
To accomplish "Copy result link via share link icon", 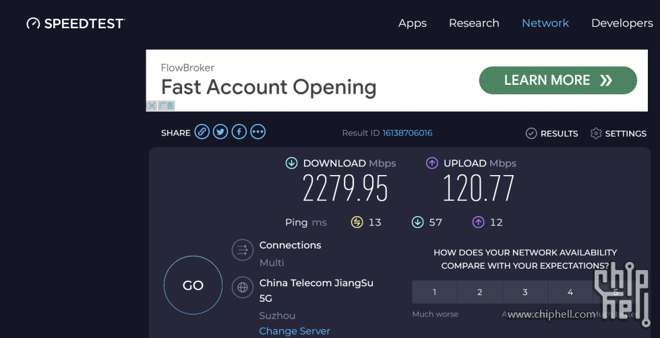I will [202, 131].
